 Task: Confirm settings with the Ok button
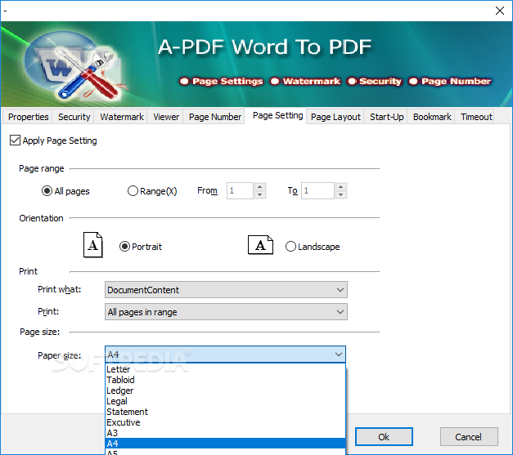click(384, 437)
